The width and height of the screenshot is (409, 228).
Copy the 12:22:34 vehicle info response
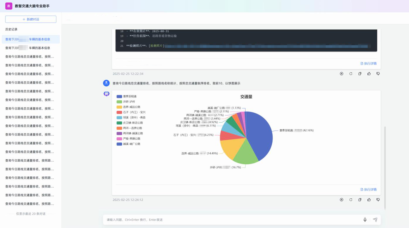360,74
